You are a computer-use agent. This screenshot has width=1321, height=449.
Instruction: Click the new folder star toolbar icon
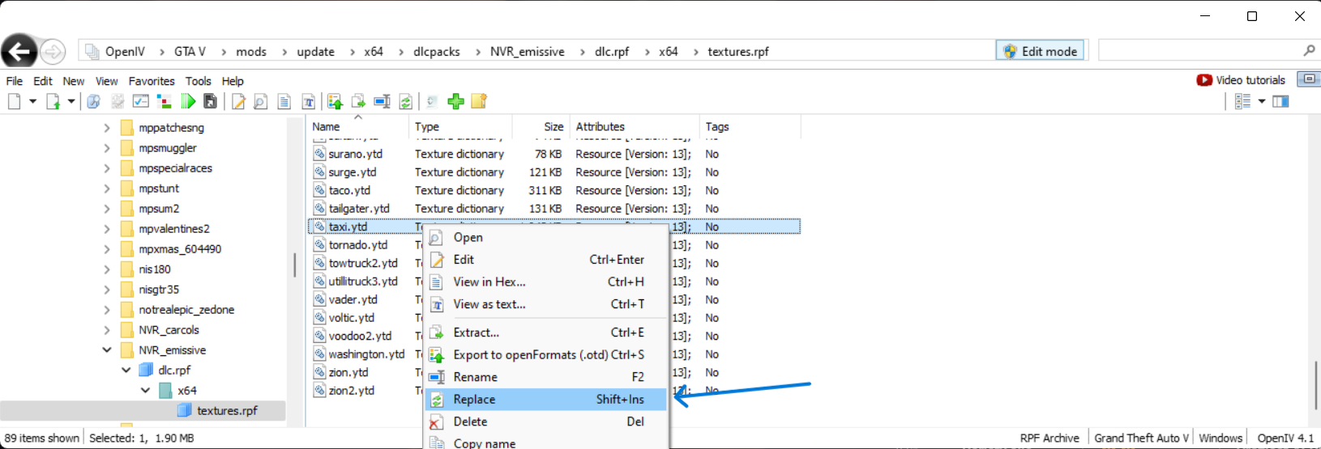point(479,101)
